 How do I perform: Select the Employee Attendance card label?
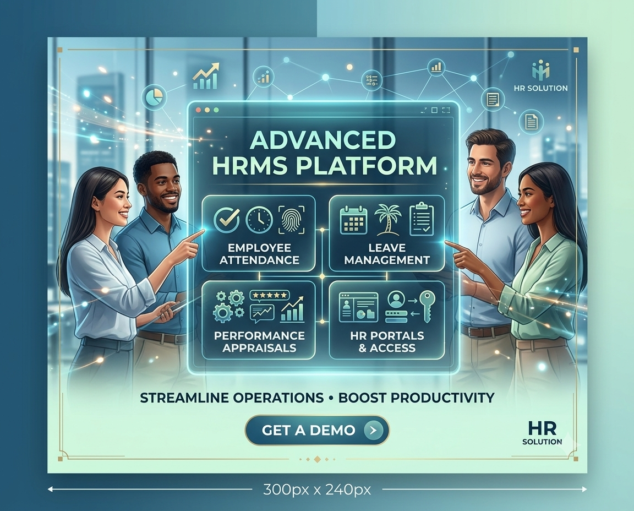[259, 254]
